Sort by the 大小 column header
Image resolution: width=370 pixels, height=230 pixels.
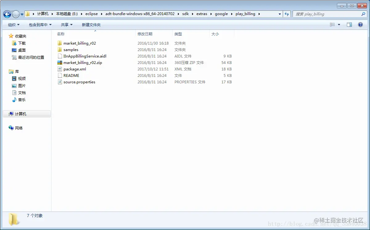tap(215, 34)
